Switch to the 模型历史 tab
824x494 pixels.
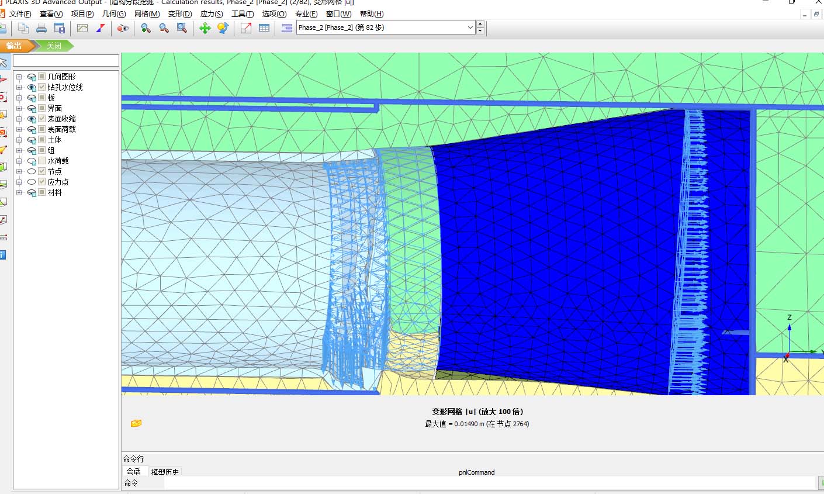click(165, 472)
